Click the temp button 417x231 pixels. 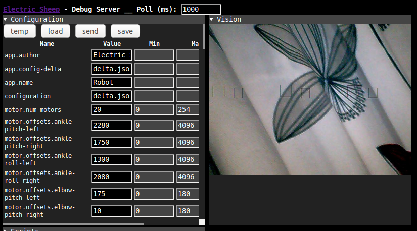(x=20, y=31)
